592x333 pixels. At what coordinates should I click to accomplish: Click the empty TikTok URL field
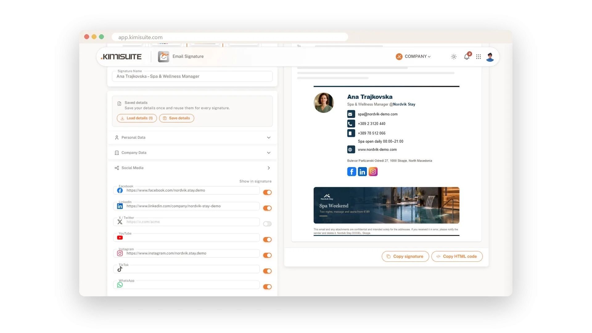pyautogui.click(x=187, y=269)
